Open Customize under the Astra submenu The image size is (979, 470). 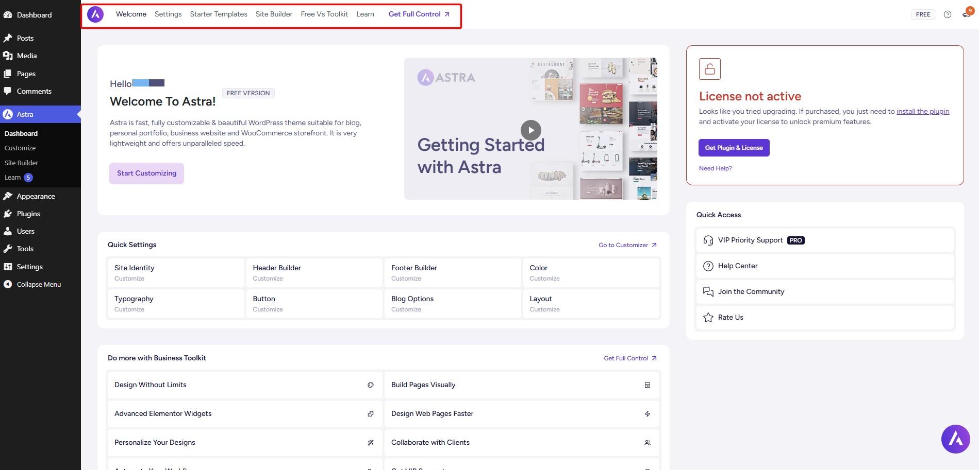[20, 148]
